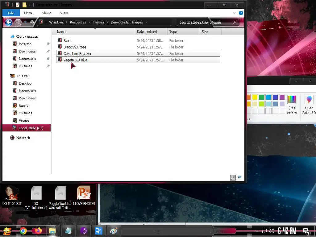This screenshot has height=237, width=316.
Task: Expand the arrow after Resources breadcrumb
Action: click(89, 22)
